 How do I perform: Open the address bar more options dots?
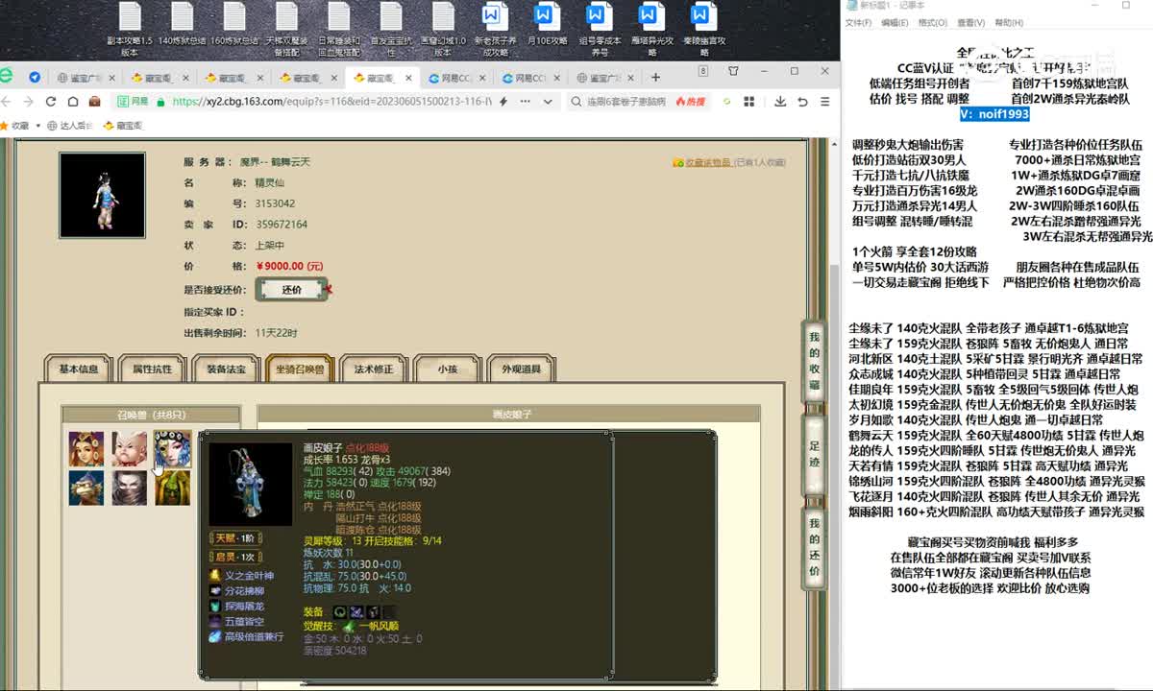tap(527, 102)
